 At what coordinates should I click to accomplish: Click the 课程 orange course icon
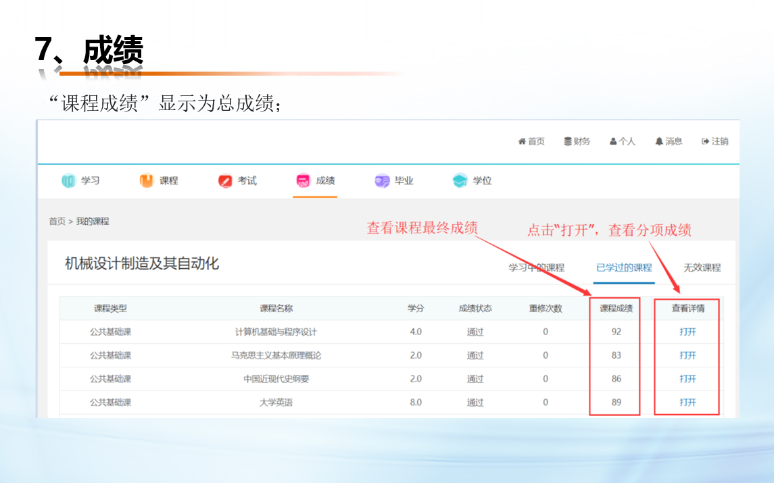pos(147,181)
